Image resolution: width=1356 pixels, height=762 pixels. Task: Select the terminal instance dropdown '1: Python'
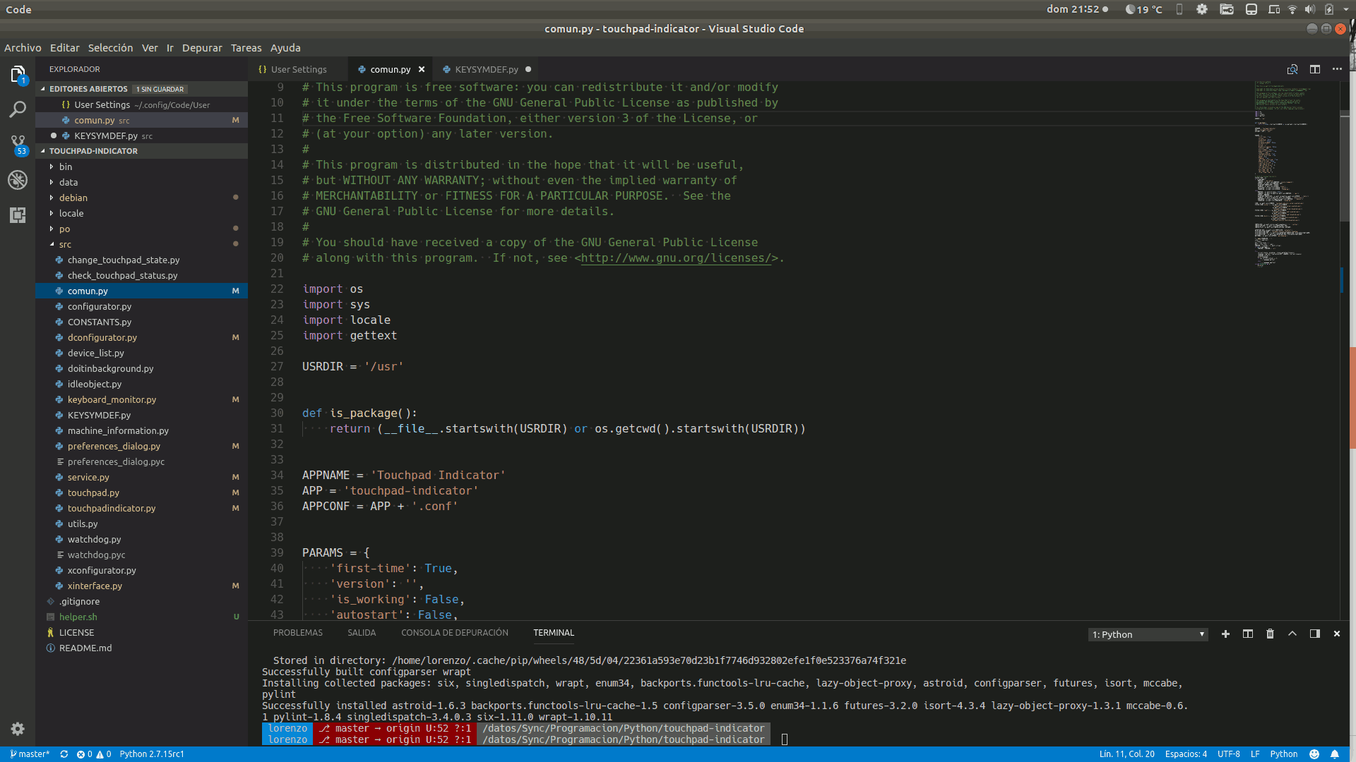1148,634
